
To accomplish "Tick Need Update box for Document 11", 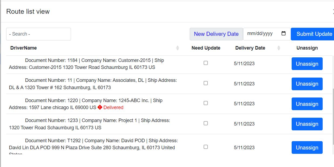I will point(206,83).
